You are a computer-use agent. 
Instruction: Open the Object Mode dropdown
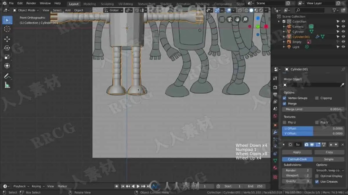coord(25,10)
